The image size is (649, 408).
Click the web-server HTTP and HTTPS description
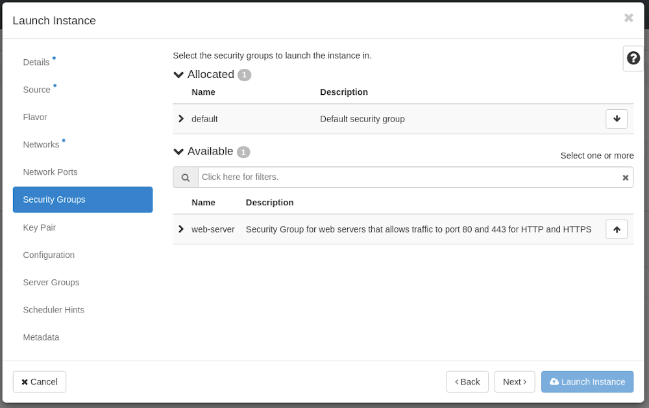(x=419, y=229)
